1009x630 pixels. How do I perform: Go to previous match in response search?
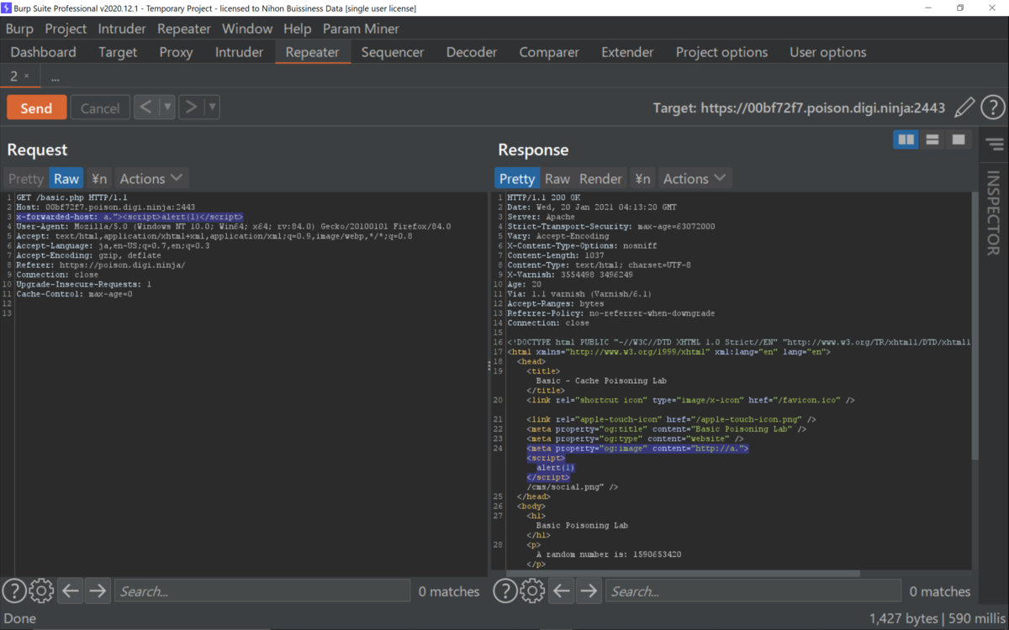coord(562,591)
